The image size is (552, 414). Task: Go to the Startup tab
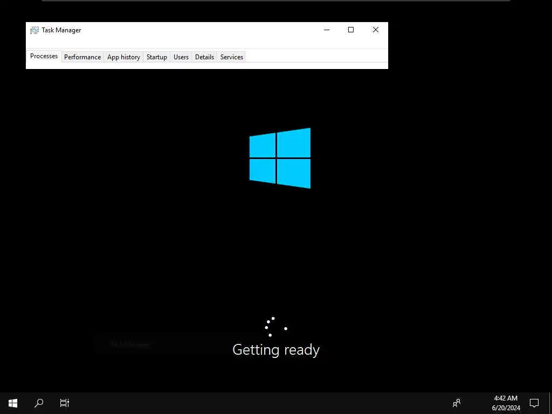click(x=157, y=57)
